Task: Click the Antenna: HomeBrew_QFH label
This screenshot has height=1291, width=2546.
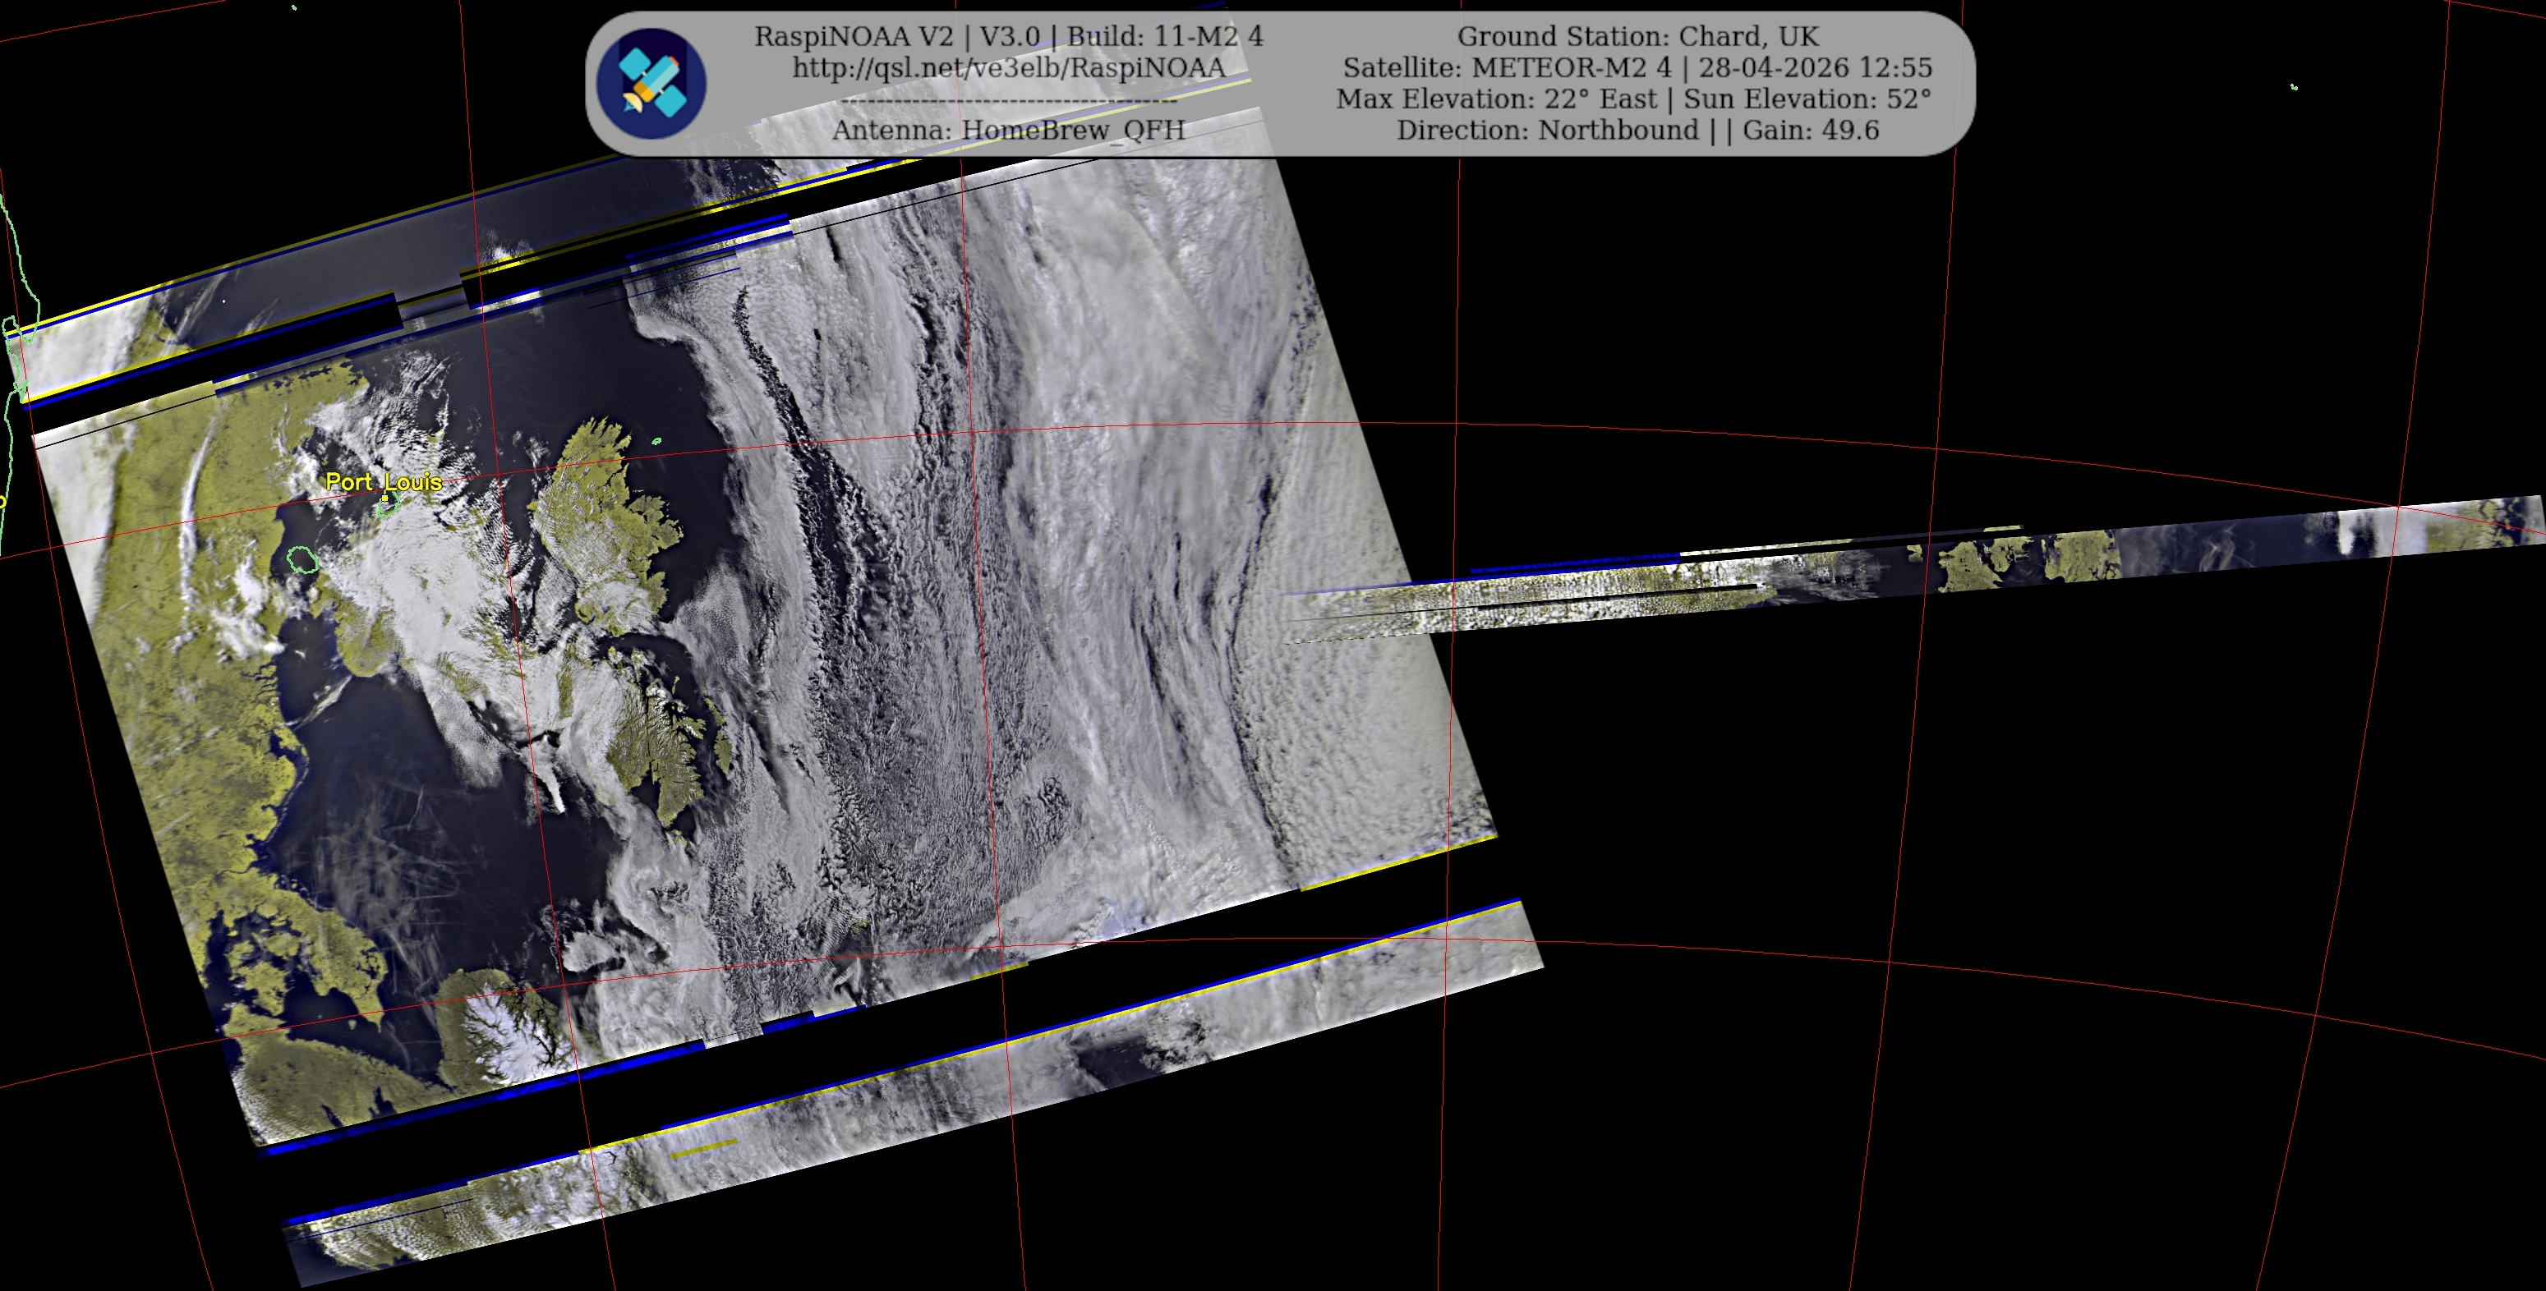Action: [x=1008, y=130]
